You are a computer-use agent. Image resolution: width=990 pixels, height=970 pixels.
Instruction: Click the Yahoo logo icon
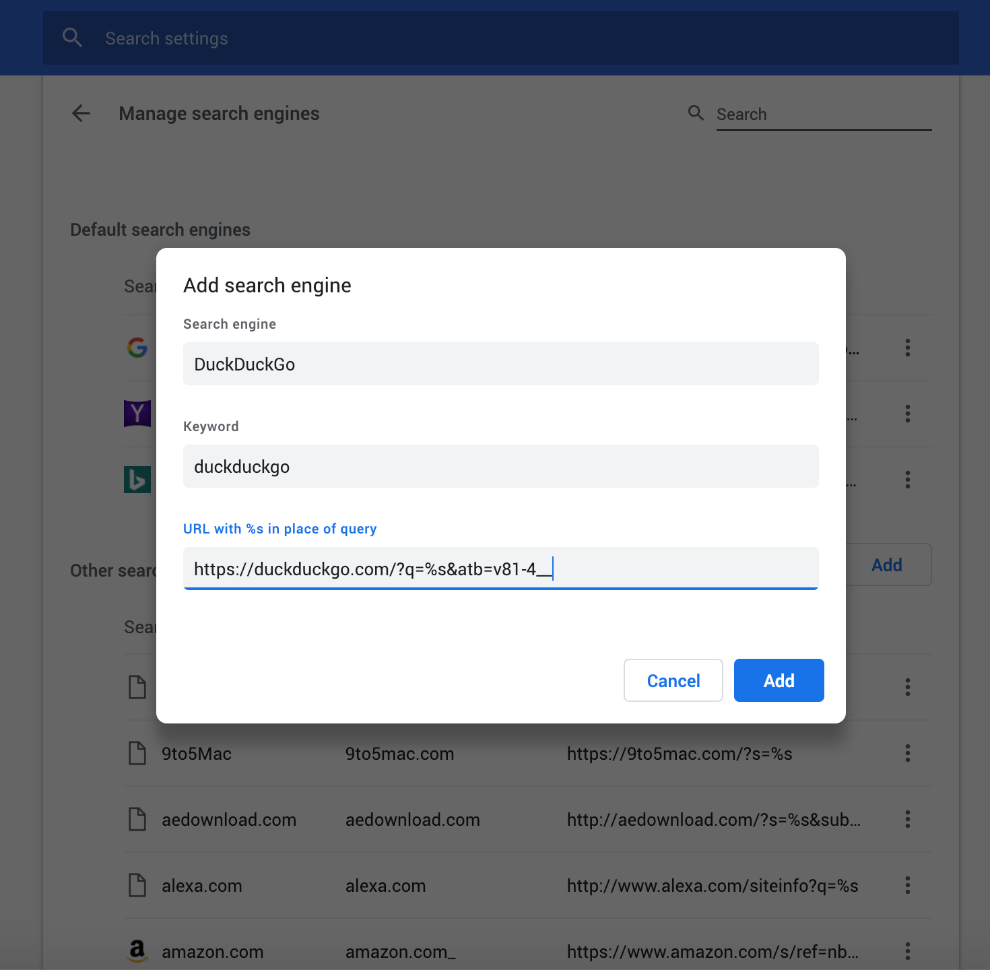[x=137, y=414]
